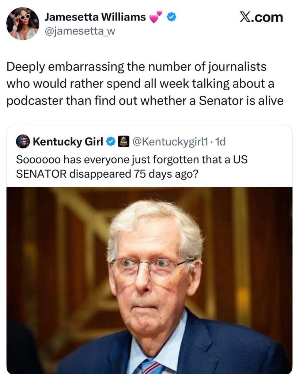Select the 'Deeply embarrassing' post text
Image resolution: width=299 pixels, height=374 pixels.
[145, 83]
